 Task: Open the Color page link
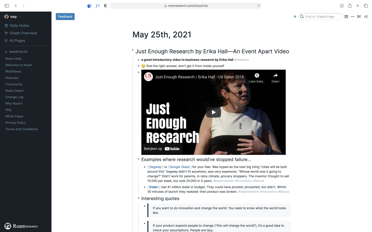coord(154,187)
